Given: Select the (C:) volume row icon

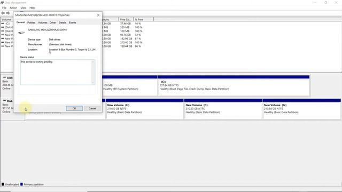Looking at the screenshot, I should pyautogui.click(x=3, y=23).
